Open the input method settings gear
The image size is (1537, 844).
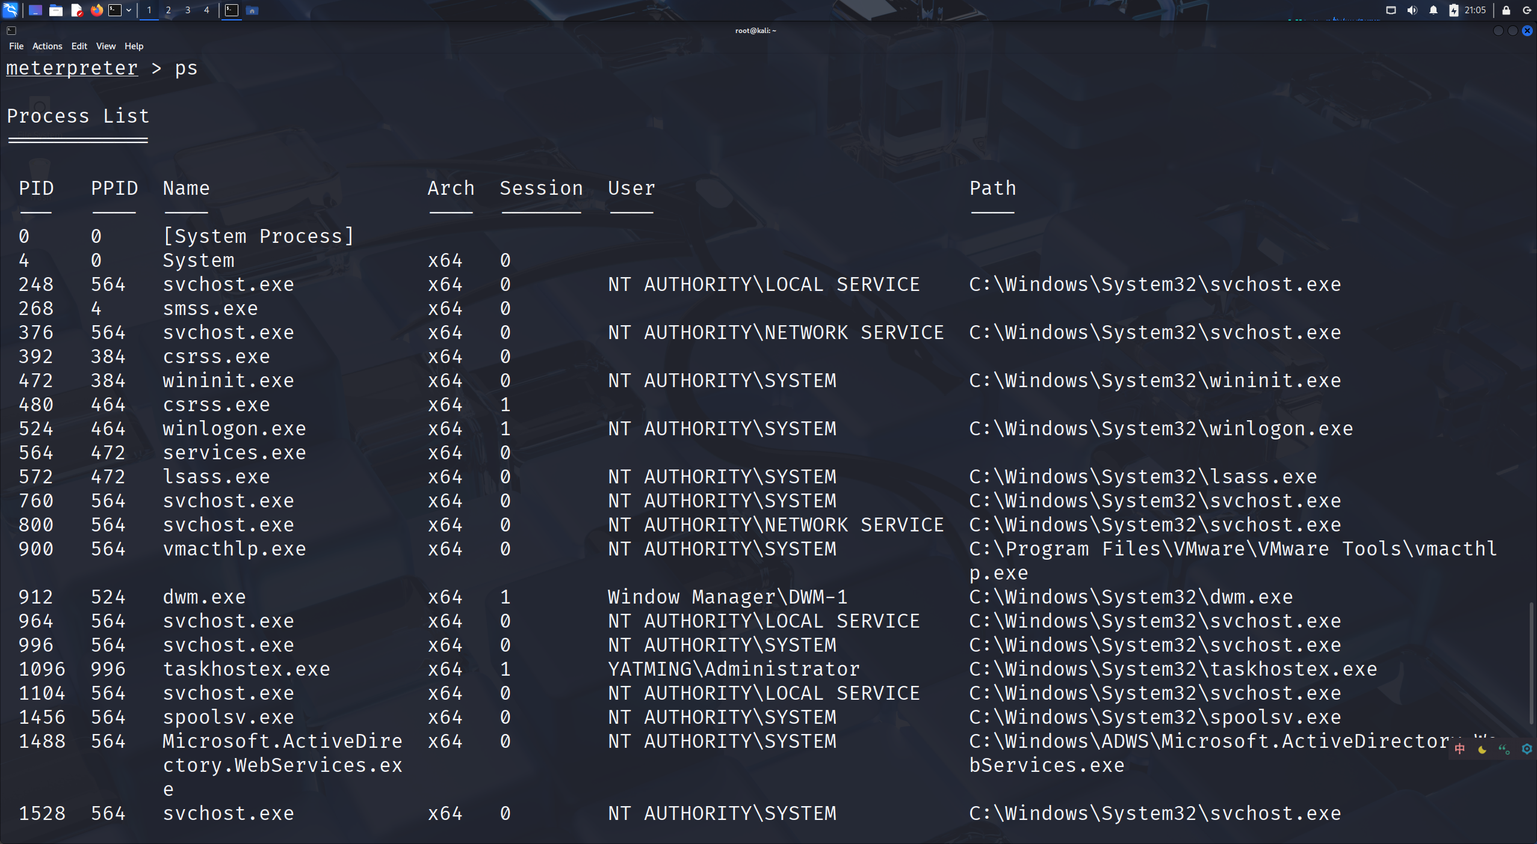1527,749
